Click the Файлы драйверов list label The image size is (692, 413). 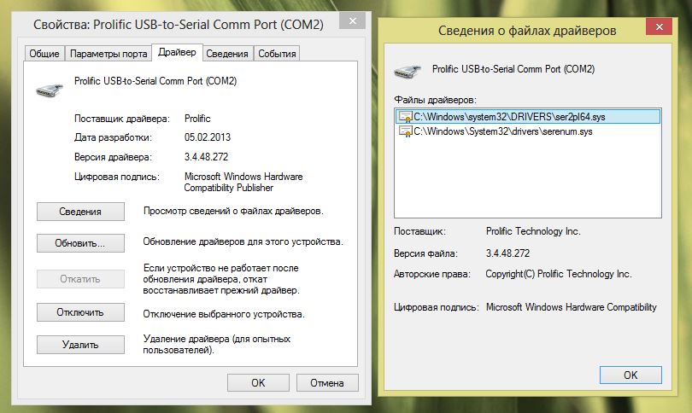[x=435, y=100]
